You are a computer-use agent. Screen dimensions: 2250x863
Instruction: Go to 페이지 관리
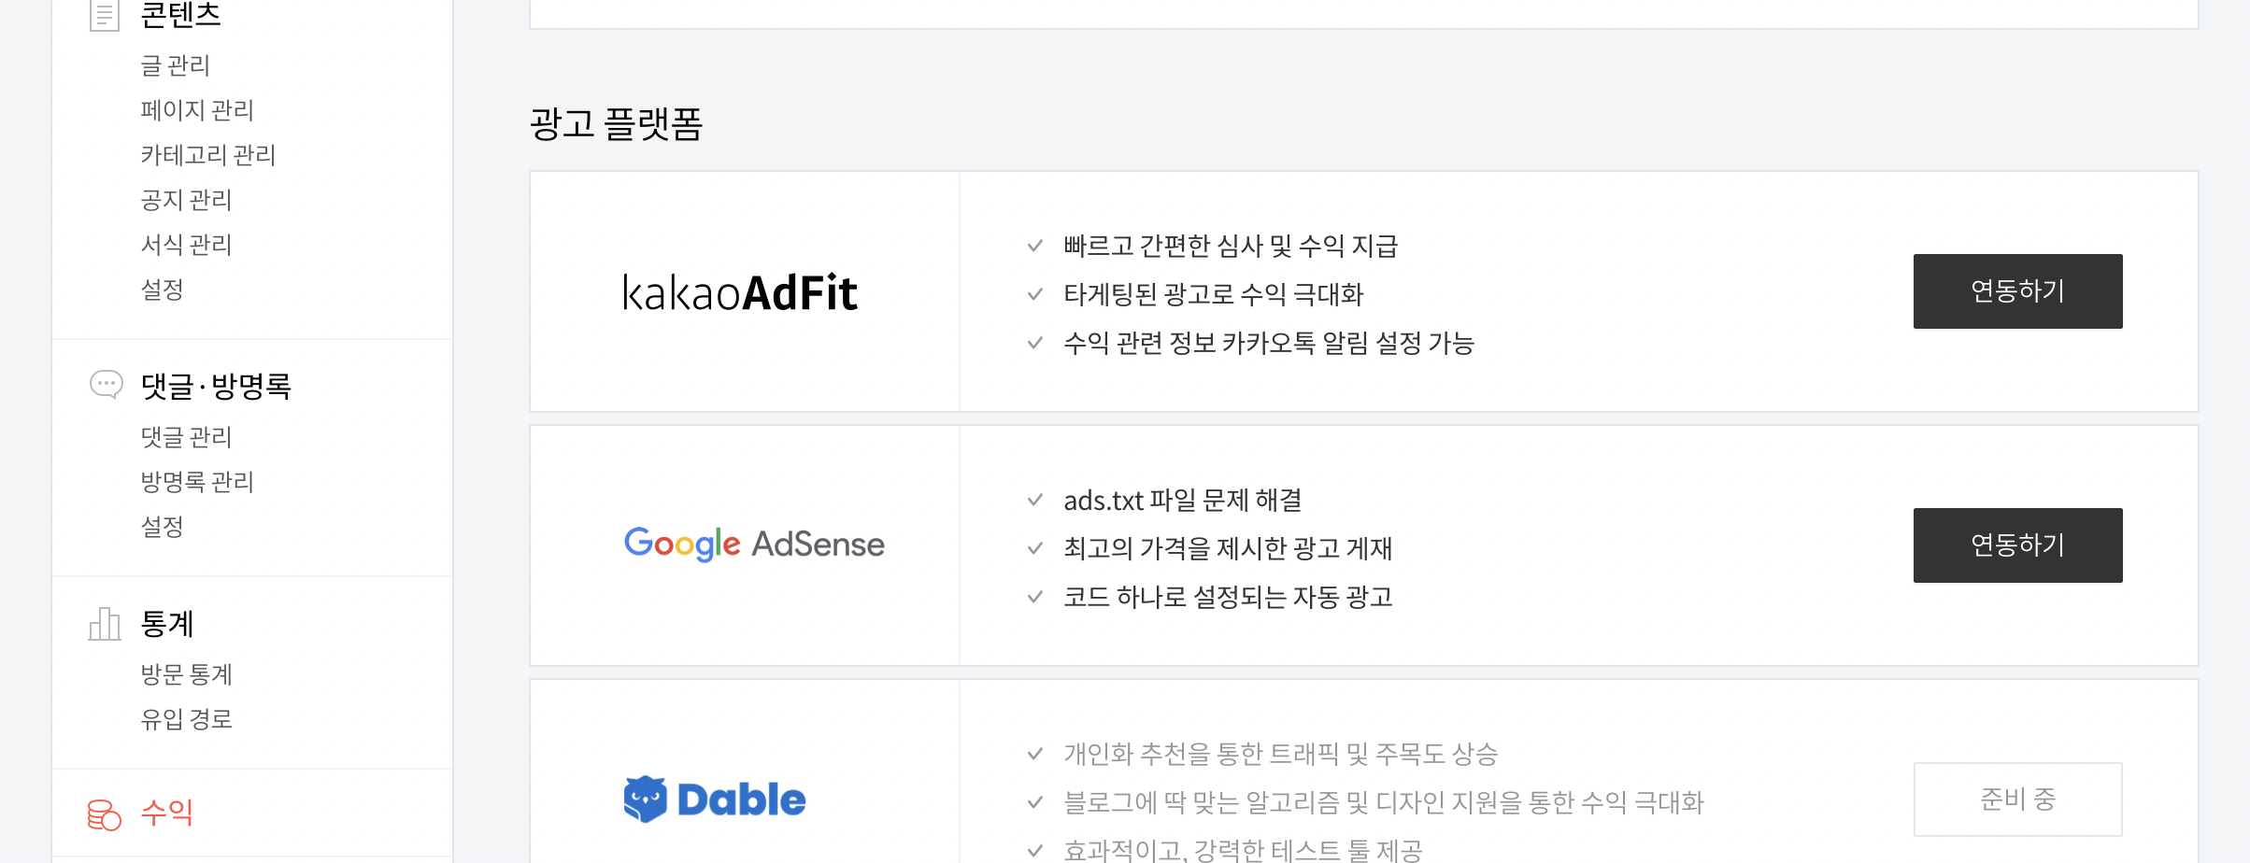[x=197, y=110]
